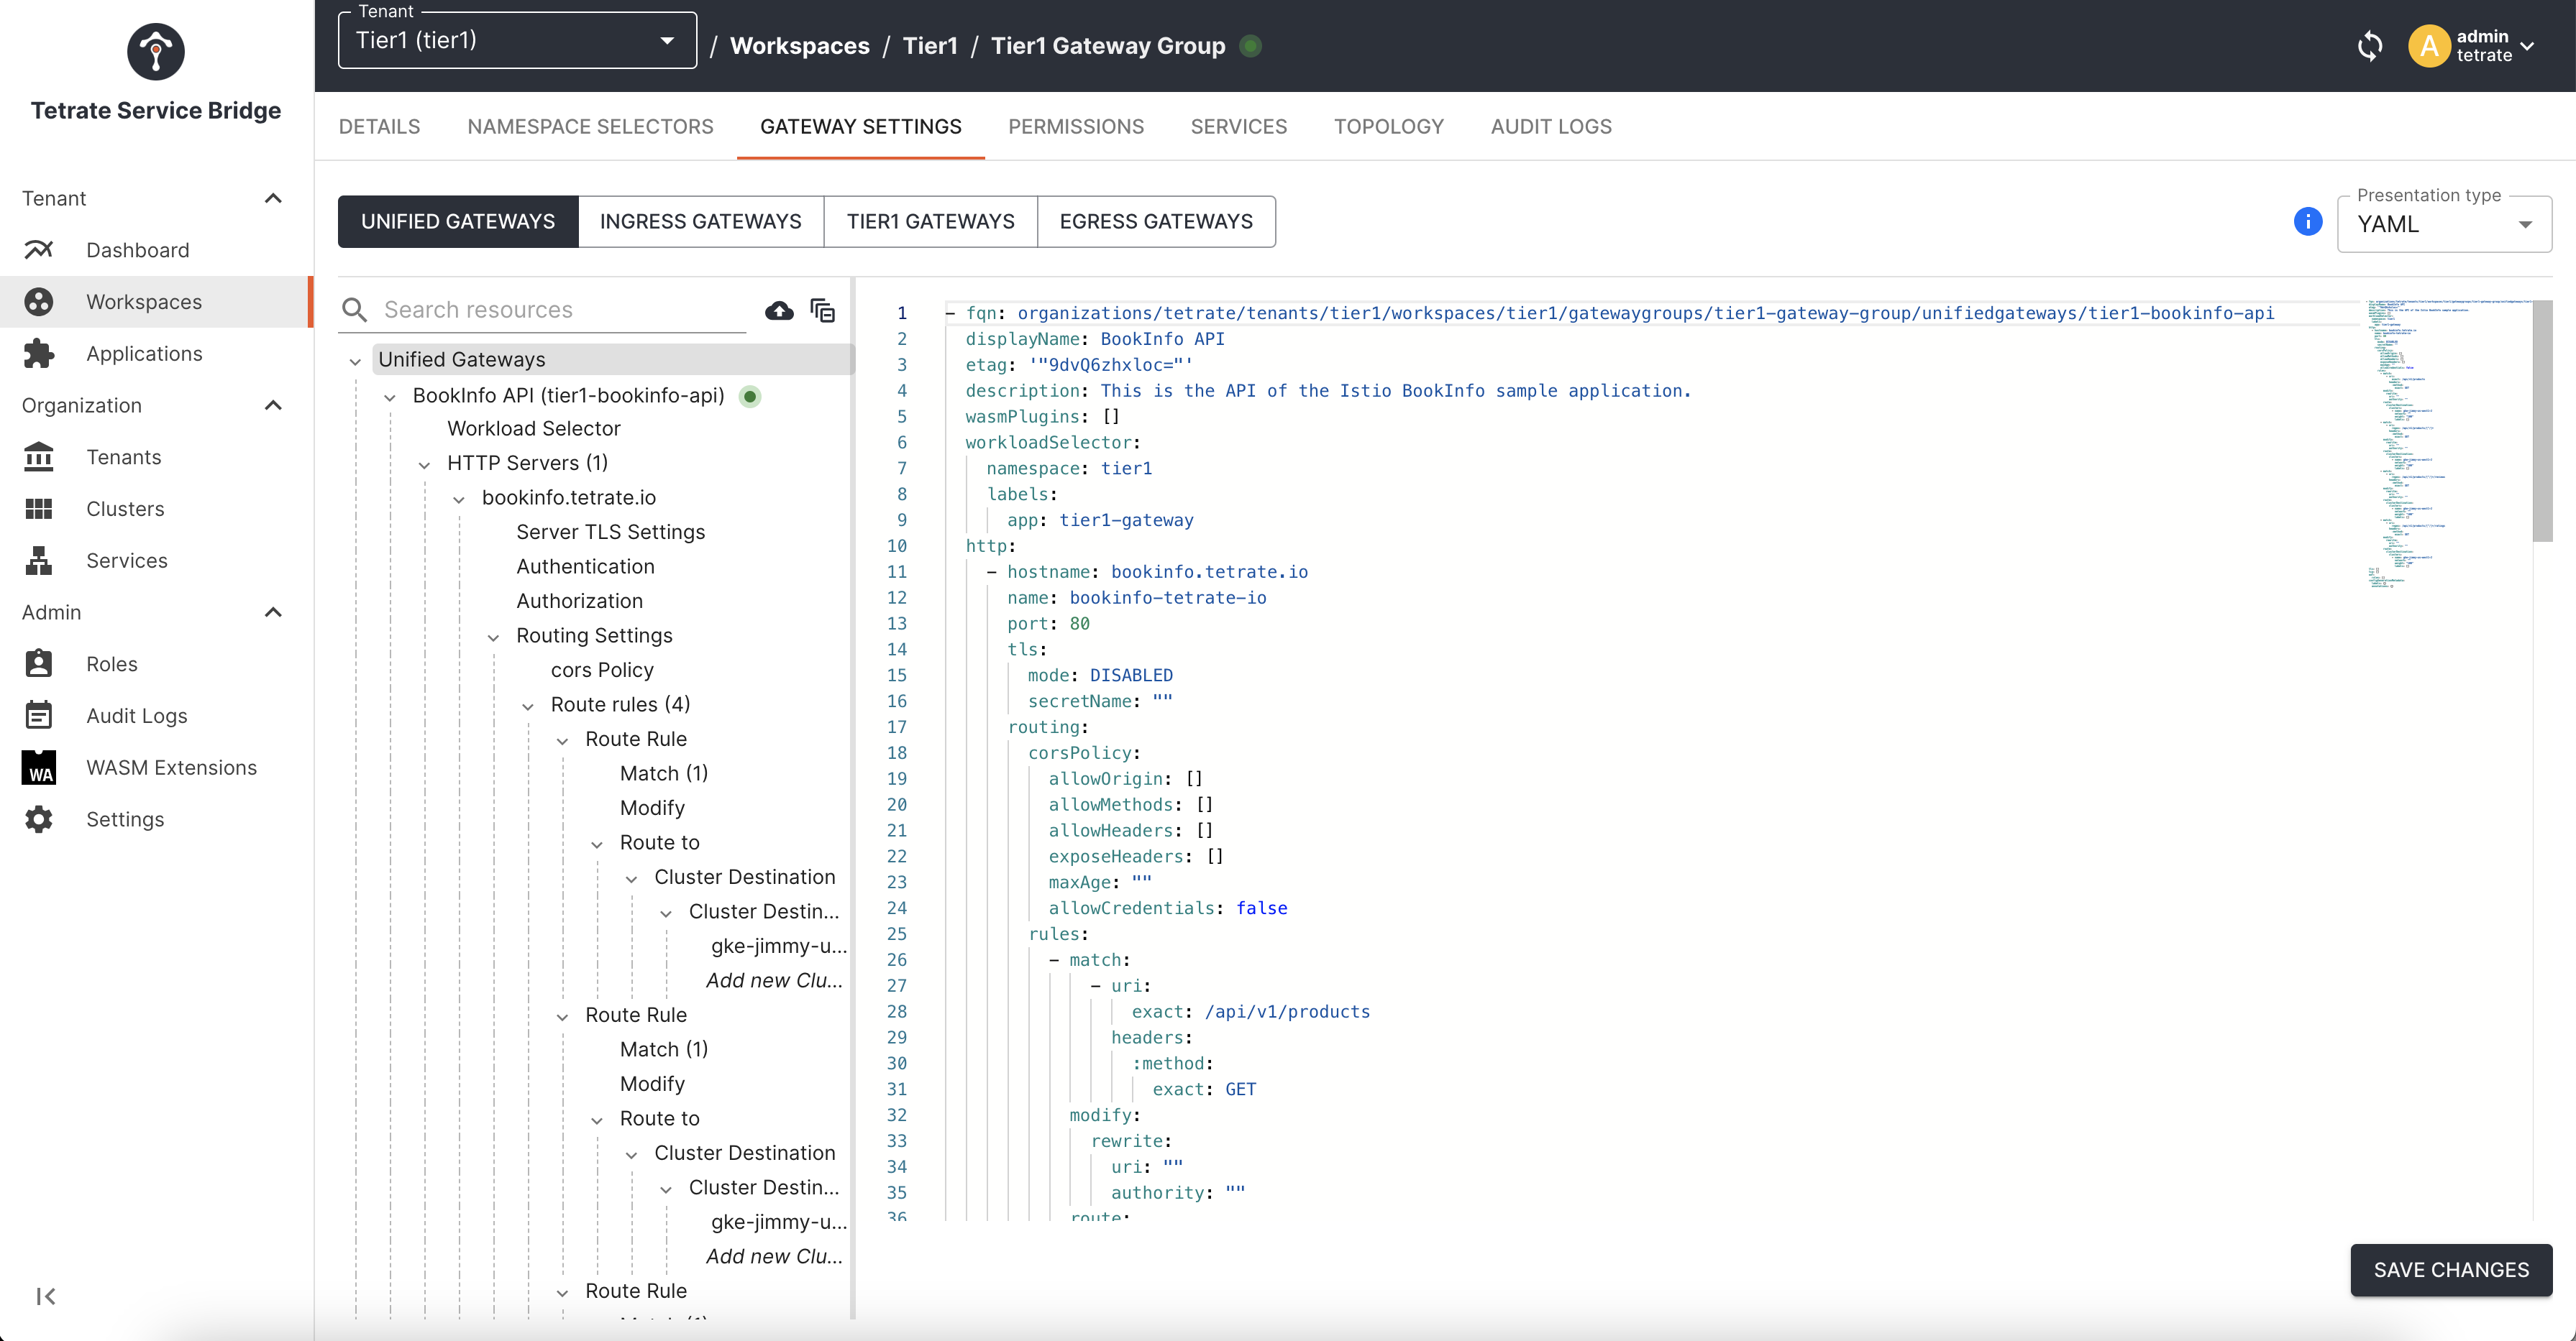
Task: Collapse the bookinfo.tetrate.io tree node
Action: pos(459,499)
